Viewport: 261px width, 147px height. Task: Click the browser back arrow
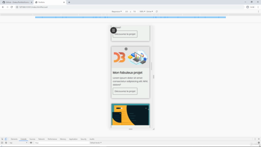coord(3,7)
